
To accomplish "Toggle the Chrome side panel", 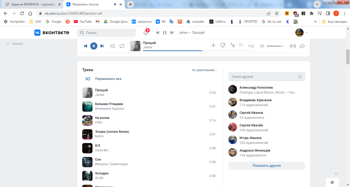I will coord(328,13).
